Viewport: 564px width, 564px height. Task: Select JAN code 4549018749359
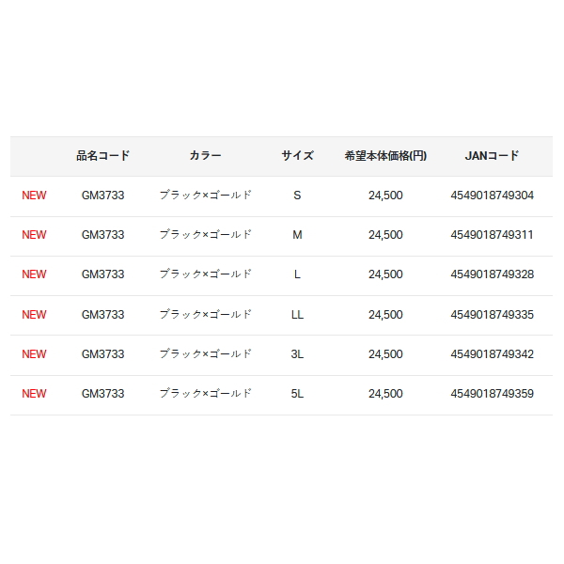coord(492,394)
